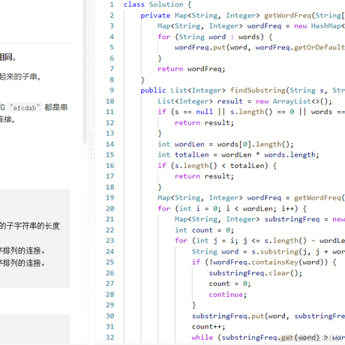The width and height of the screenshot is (345, 345).
Task: Click 'findSubstring' method name on line 9
Action: click(x=258, y=90)
